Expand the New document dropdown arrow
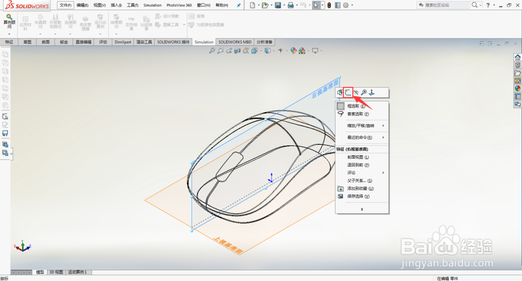The height and width of the screenshot is (281, 522). (259, 5)
